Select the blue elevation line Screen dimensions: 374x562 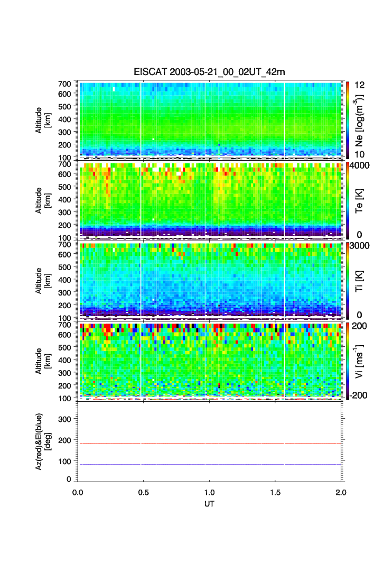[x=211, y=465]
